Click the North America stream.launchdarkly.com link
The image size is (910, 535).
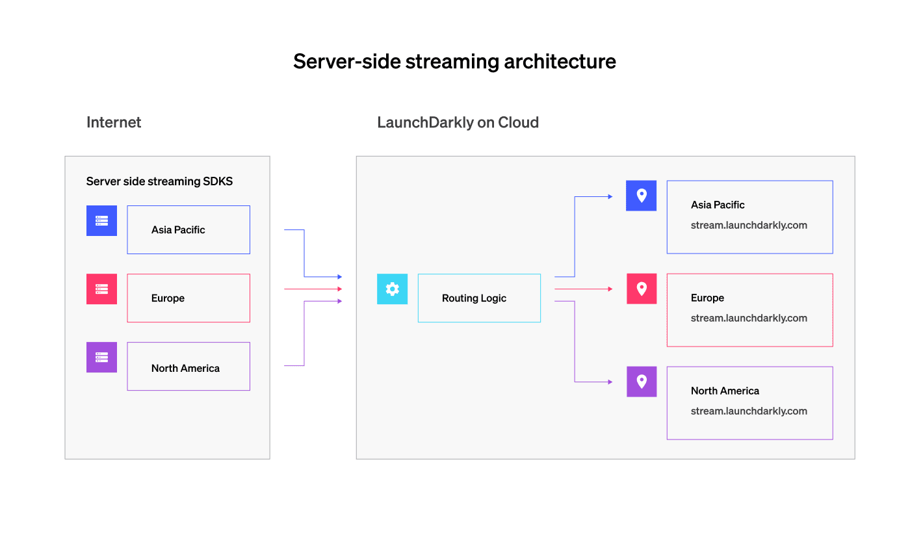[748, 411]
